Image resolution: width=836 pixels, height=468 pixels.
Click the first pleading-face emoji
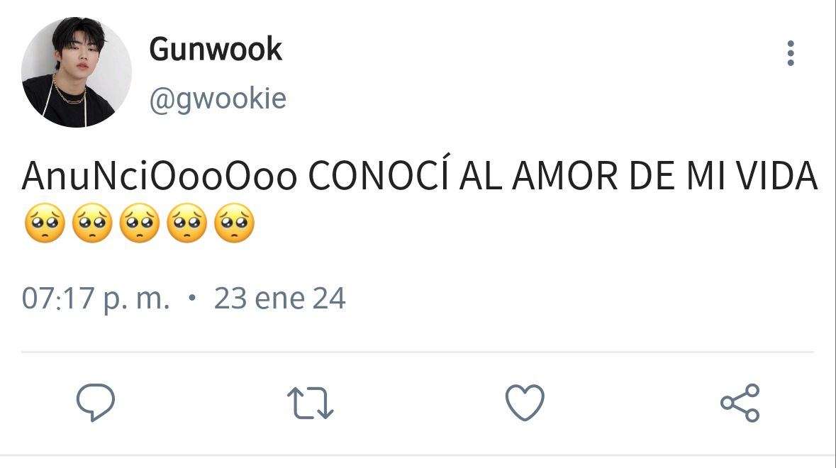(x=45, y=223)
